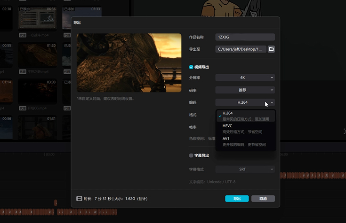Click the 导出至 path field
The image size is (346, 223).
point(241,49)
